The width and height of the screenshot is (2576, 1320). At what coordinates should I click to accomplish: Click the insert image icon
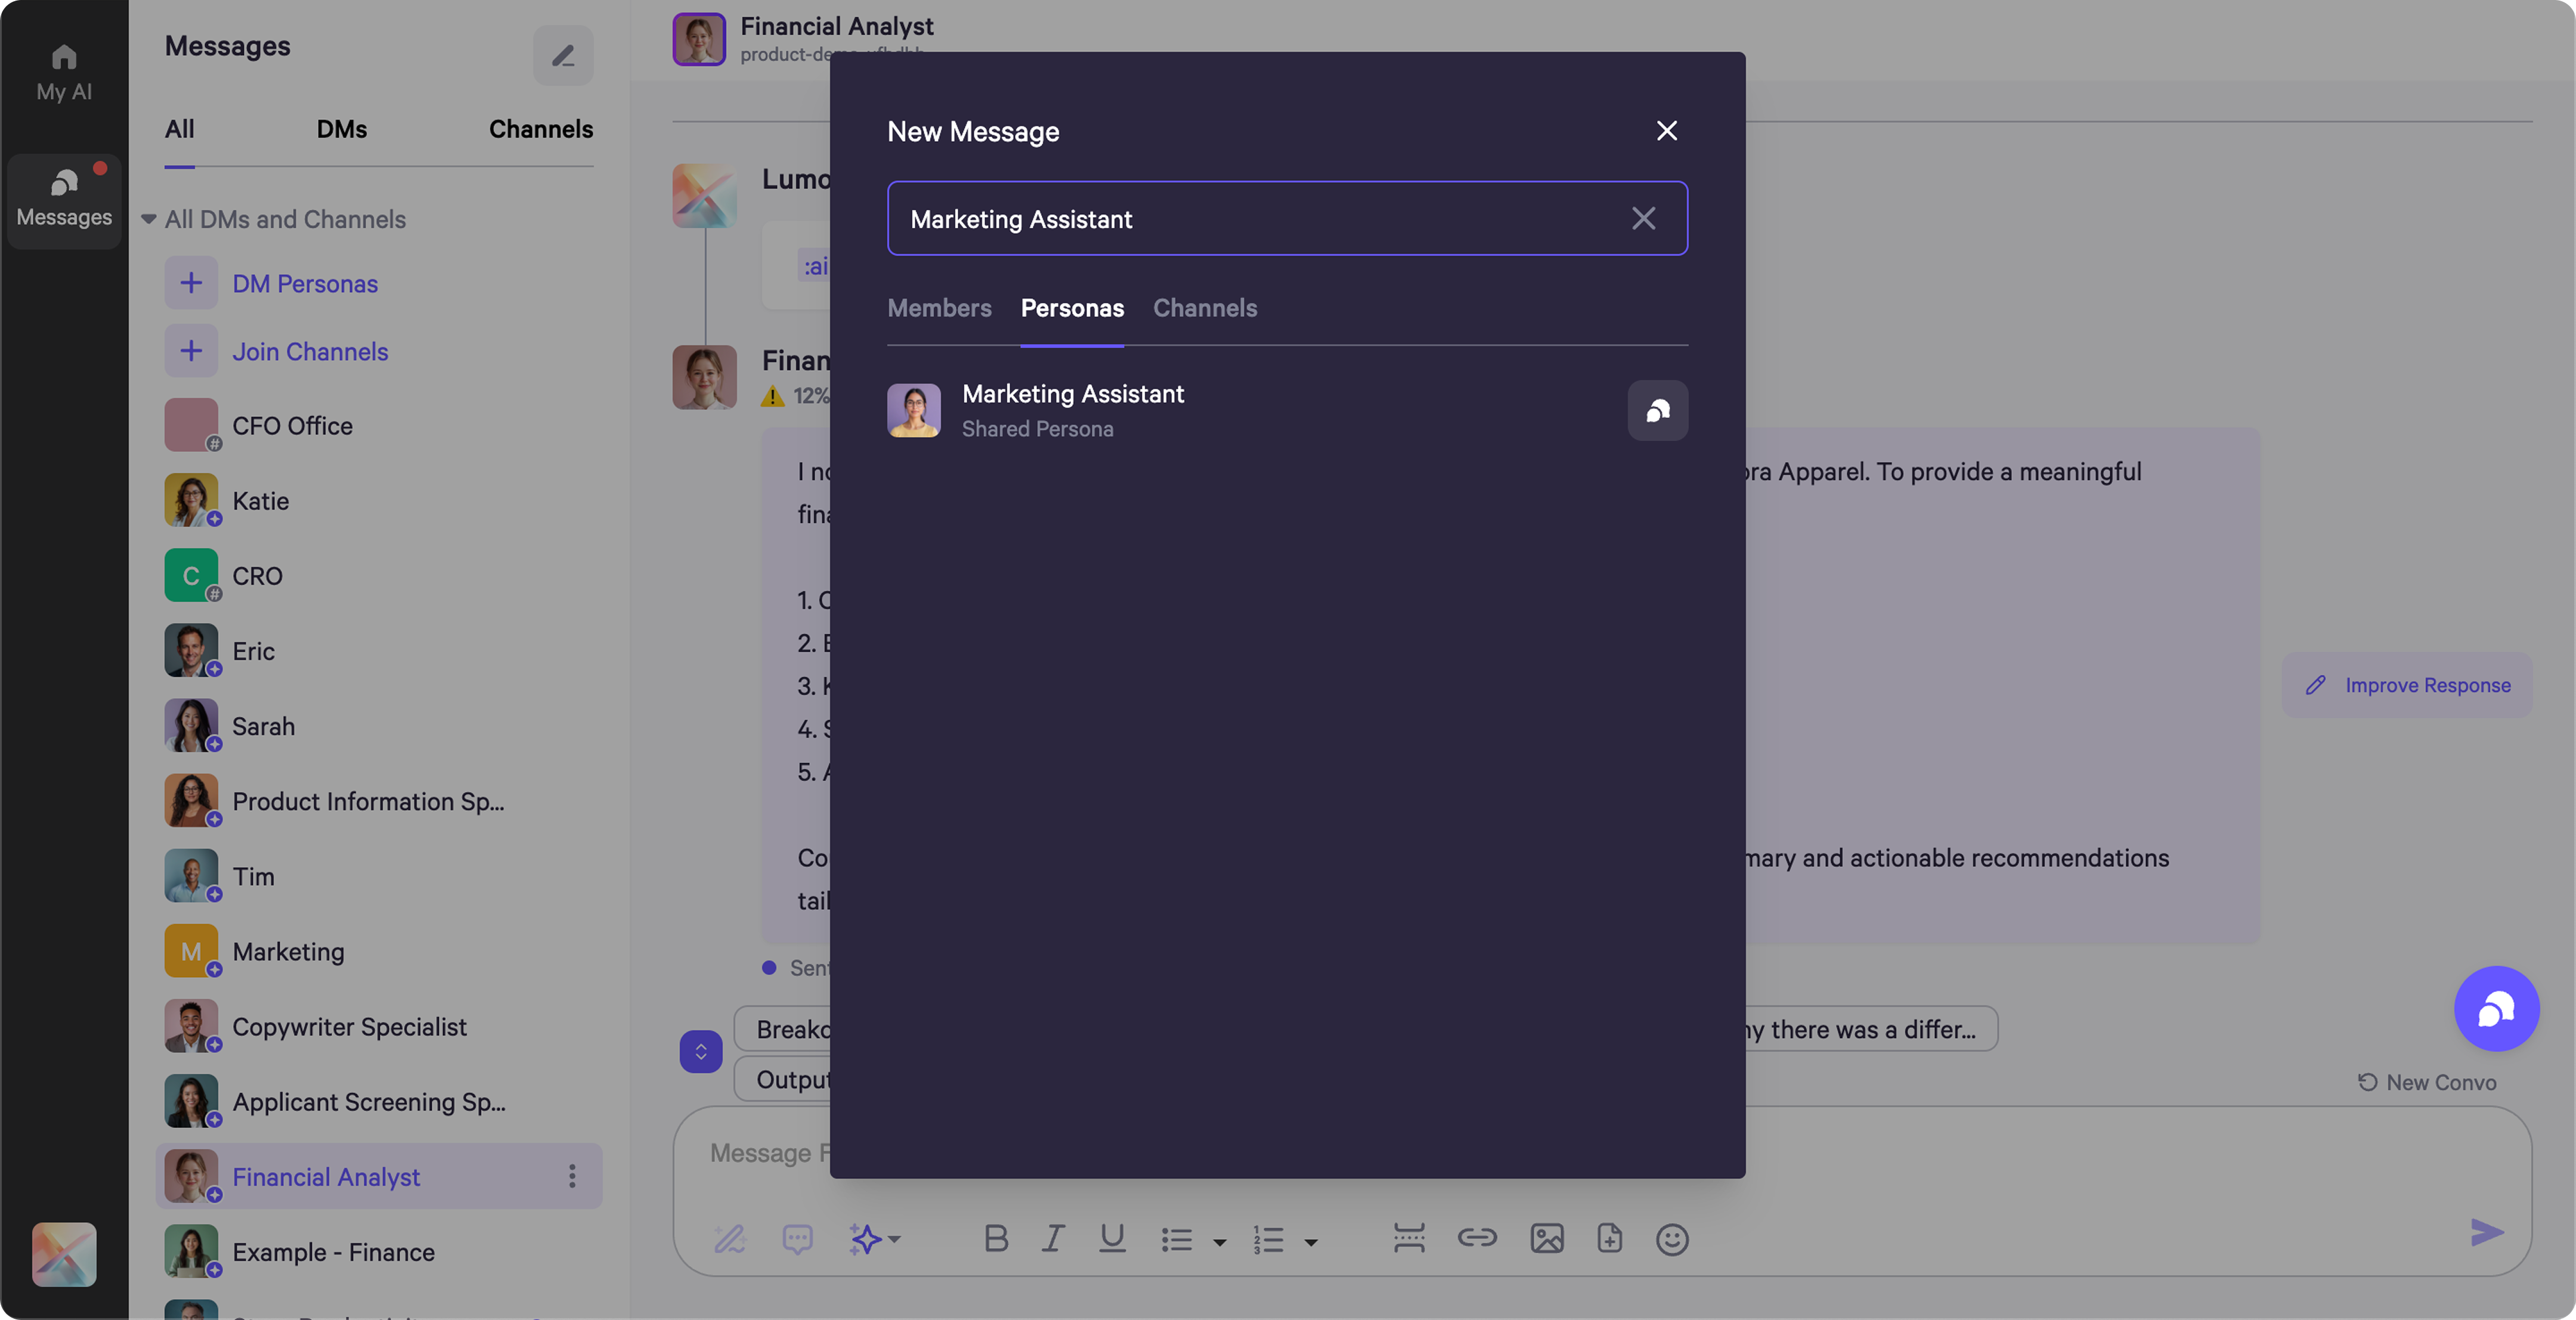pyautogui.click(x=1546, y=1239)
